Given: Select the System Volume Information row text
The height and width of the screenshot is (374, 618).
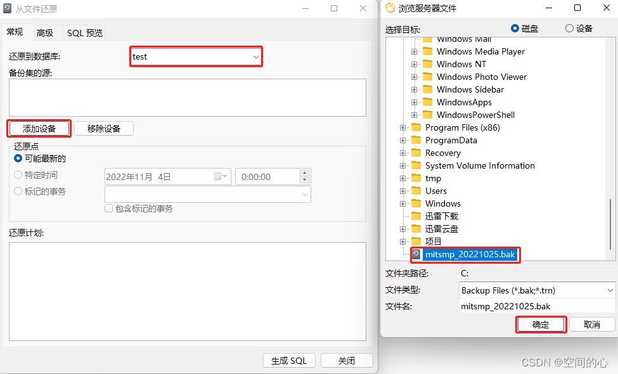Looking at the screenshot, I should click(x=480, y=165).
